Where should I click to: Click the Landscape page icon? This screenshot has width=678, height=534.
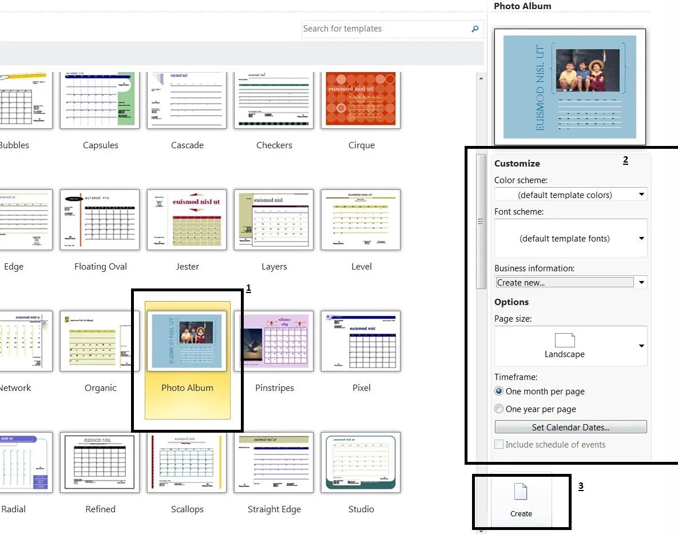coord(565,341)
